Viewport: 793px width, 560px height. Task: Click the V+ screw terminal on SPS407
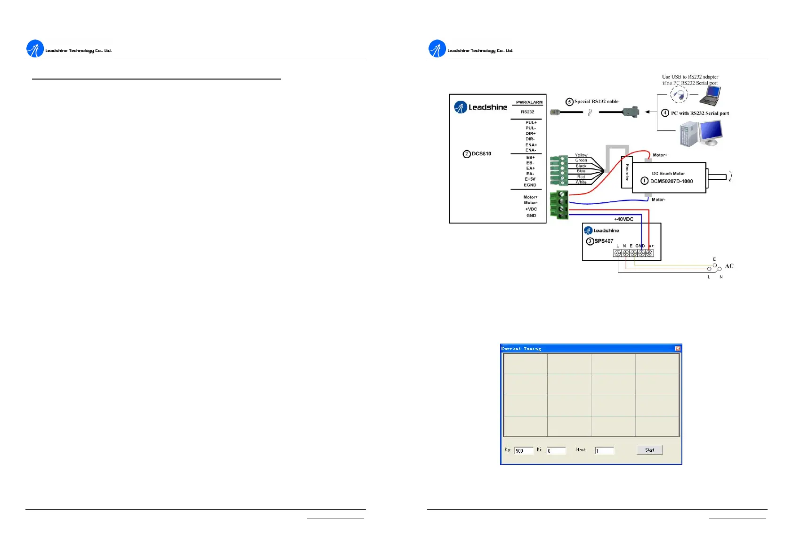tap(650, 253)
